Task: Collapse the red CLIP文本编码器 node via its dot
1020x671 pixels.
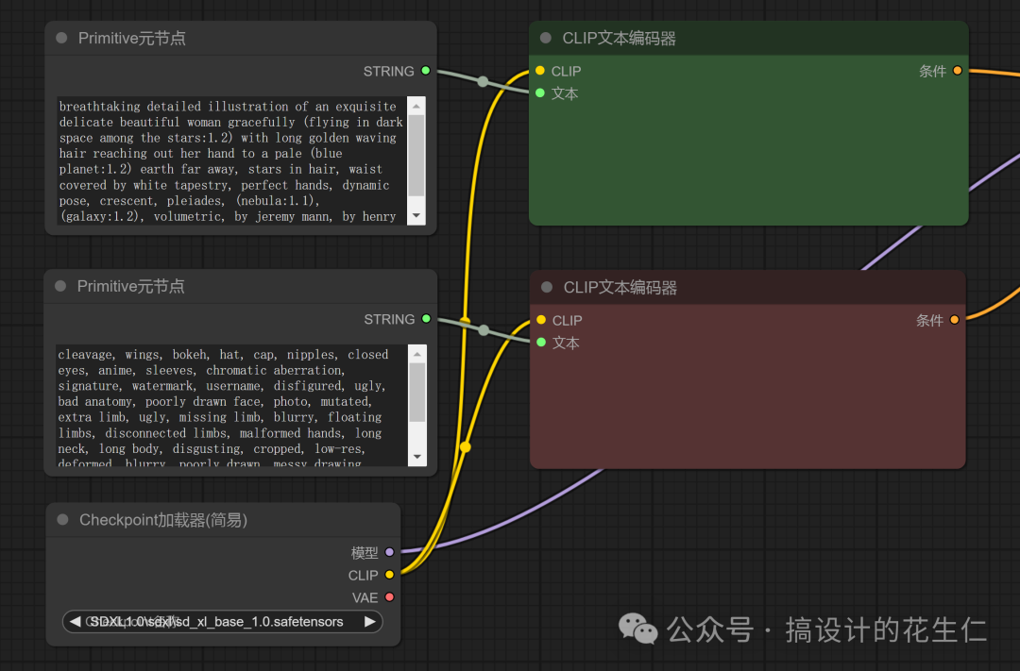Action: [547, 287]
